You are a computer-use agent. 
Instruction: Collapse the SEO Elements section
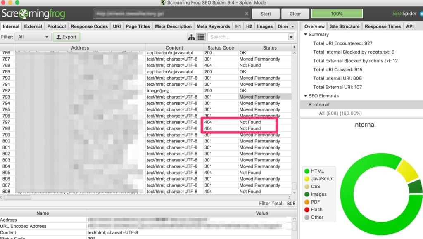click(305, 96)
